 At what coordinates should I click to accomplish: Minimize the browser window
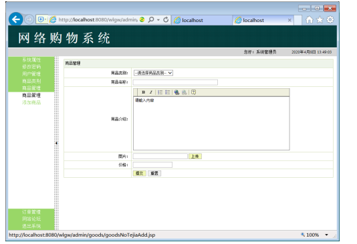pos(304,9)
